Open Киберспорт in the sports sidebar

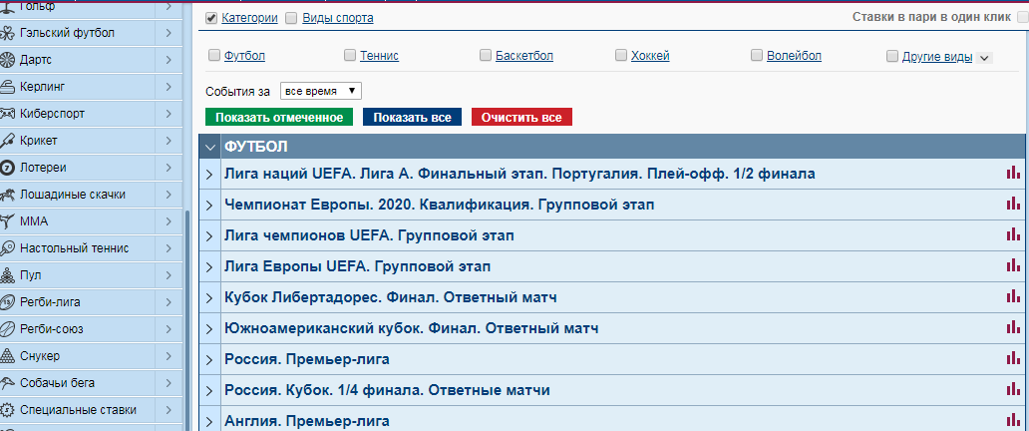[52, 114]
